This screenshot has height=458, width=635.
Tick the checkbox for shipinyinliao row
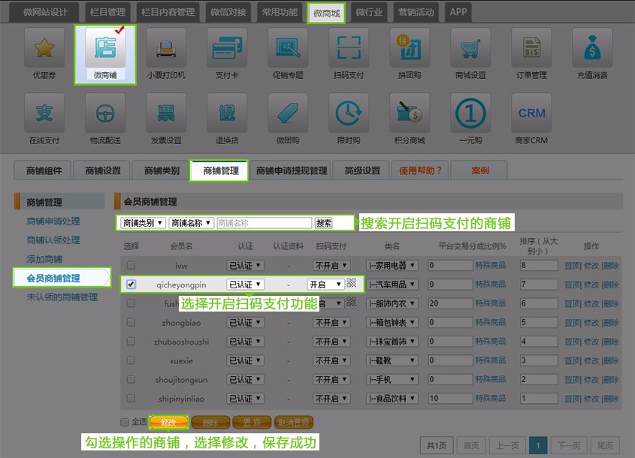131,398
